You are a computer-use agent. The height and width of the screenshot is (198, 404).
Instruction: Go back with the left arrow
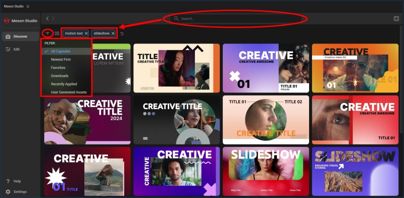click(x=47, y=19)
